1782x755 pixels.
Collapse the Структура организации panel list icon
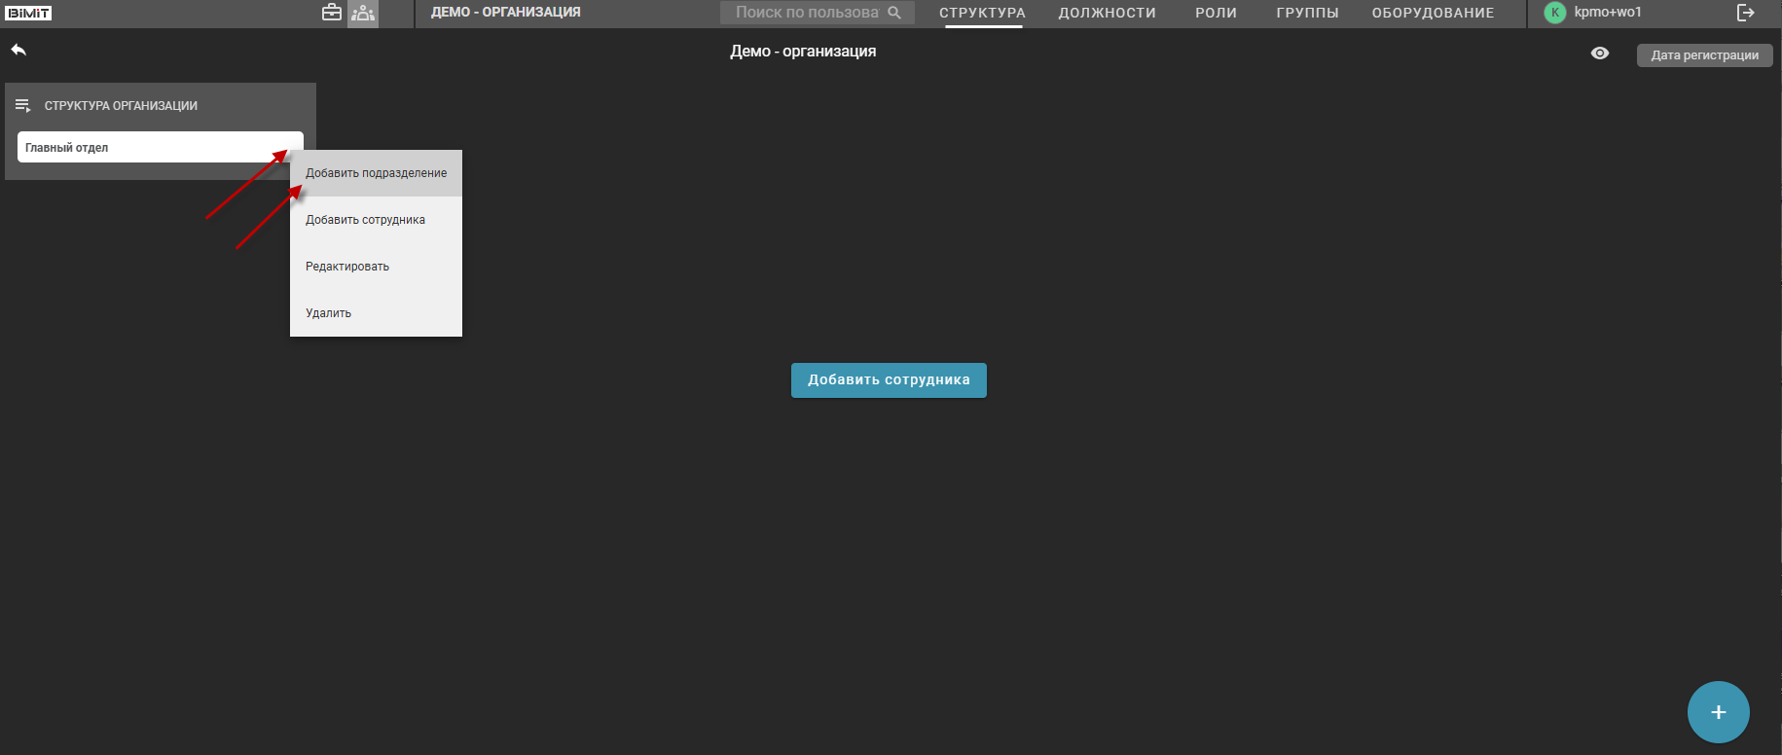coord(23,105)
